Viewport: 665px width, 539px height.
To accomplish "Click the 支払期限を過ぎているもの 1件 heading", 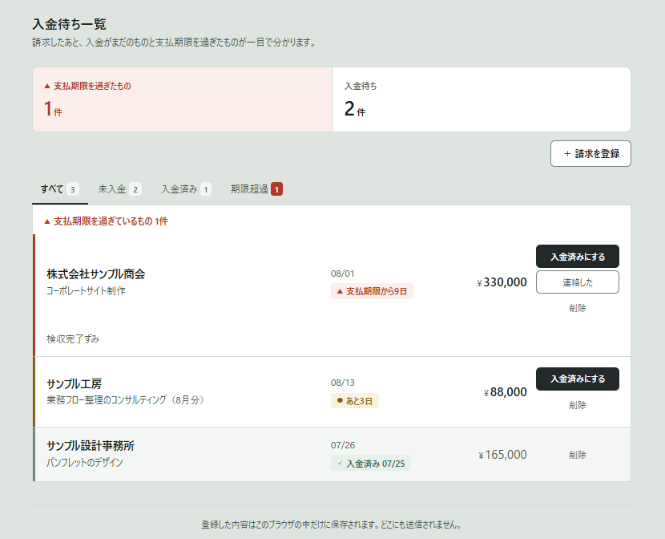I will [107, 221].
